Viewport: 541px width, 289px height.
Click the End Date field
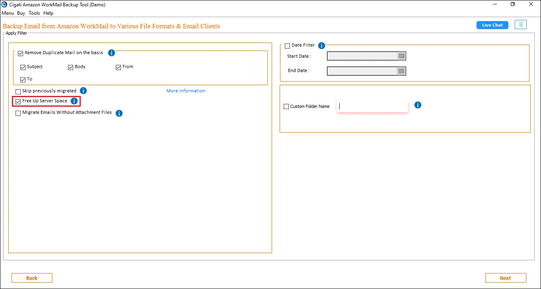coord(362,71)
